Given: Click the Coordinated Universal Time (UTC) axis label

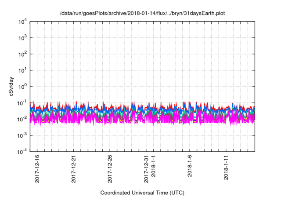Looking at the screenshot, I should point(142,193).
